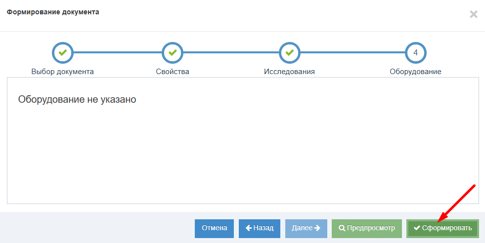485x243 pixels.
Task: Click the Формирование документа title text
Action: click(53, 12)
